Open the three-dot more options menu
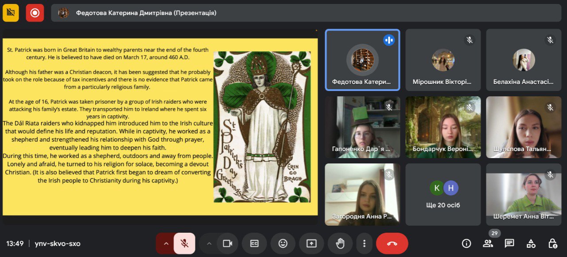567x257 pixels. 364,243
